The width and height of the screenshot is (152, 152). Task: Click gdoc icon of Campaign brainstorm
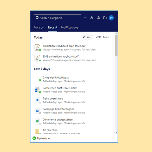point(37,111)
